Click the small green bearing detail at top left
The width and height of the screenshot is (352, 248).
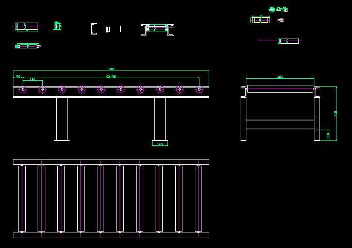tap(57, 26)
